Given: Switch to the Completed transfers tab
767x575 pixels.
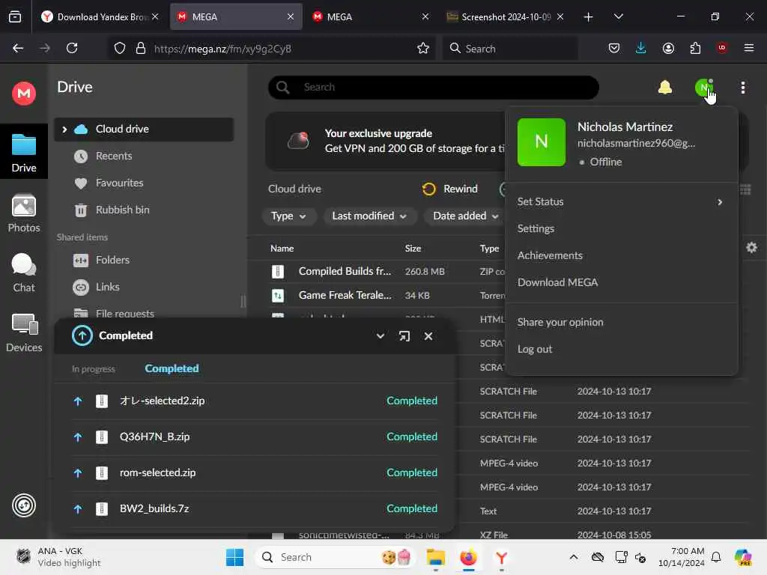Looking at the screenshot, I should (172, 368).
